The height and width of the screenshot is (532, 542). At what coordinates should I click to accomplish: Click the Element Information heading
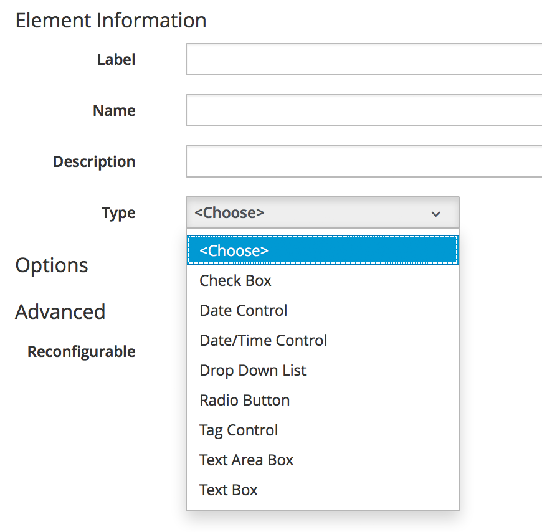point(111,21)
